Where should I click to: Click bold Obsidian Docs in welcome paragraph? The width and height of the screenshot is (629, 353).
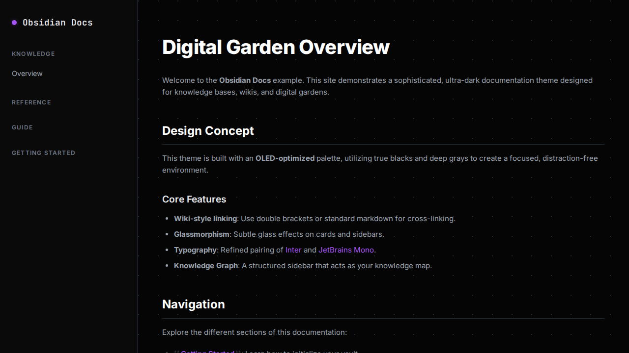click(245, 80)
